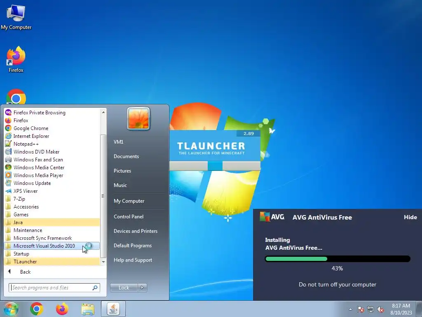
Task: Expand the Accessories folder
Action: 52,206
